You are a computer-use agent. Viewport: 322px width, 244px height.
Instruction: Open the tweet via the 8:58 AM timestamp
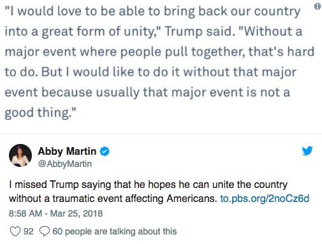point(26,213)
